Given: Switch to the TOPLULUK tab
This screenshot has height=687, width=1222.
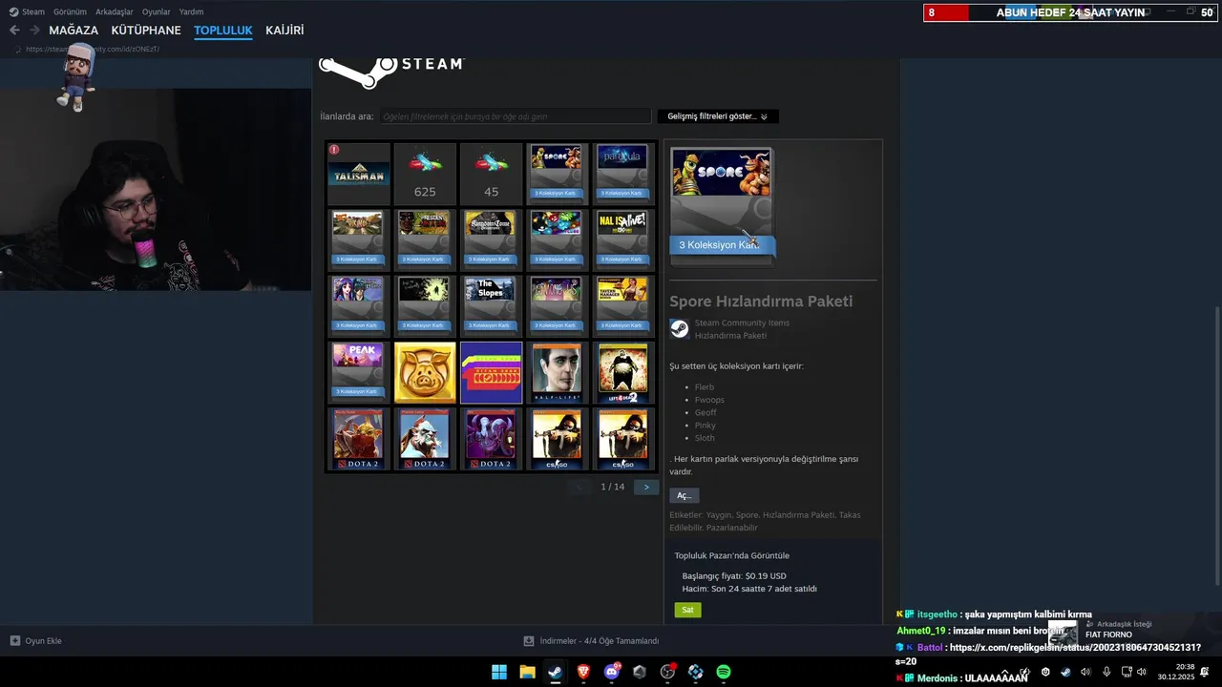Looking at the screenshot, I should tap(223, 31).
